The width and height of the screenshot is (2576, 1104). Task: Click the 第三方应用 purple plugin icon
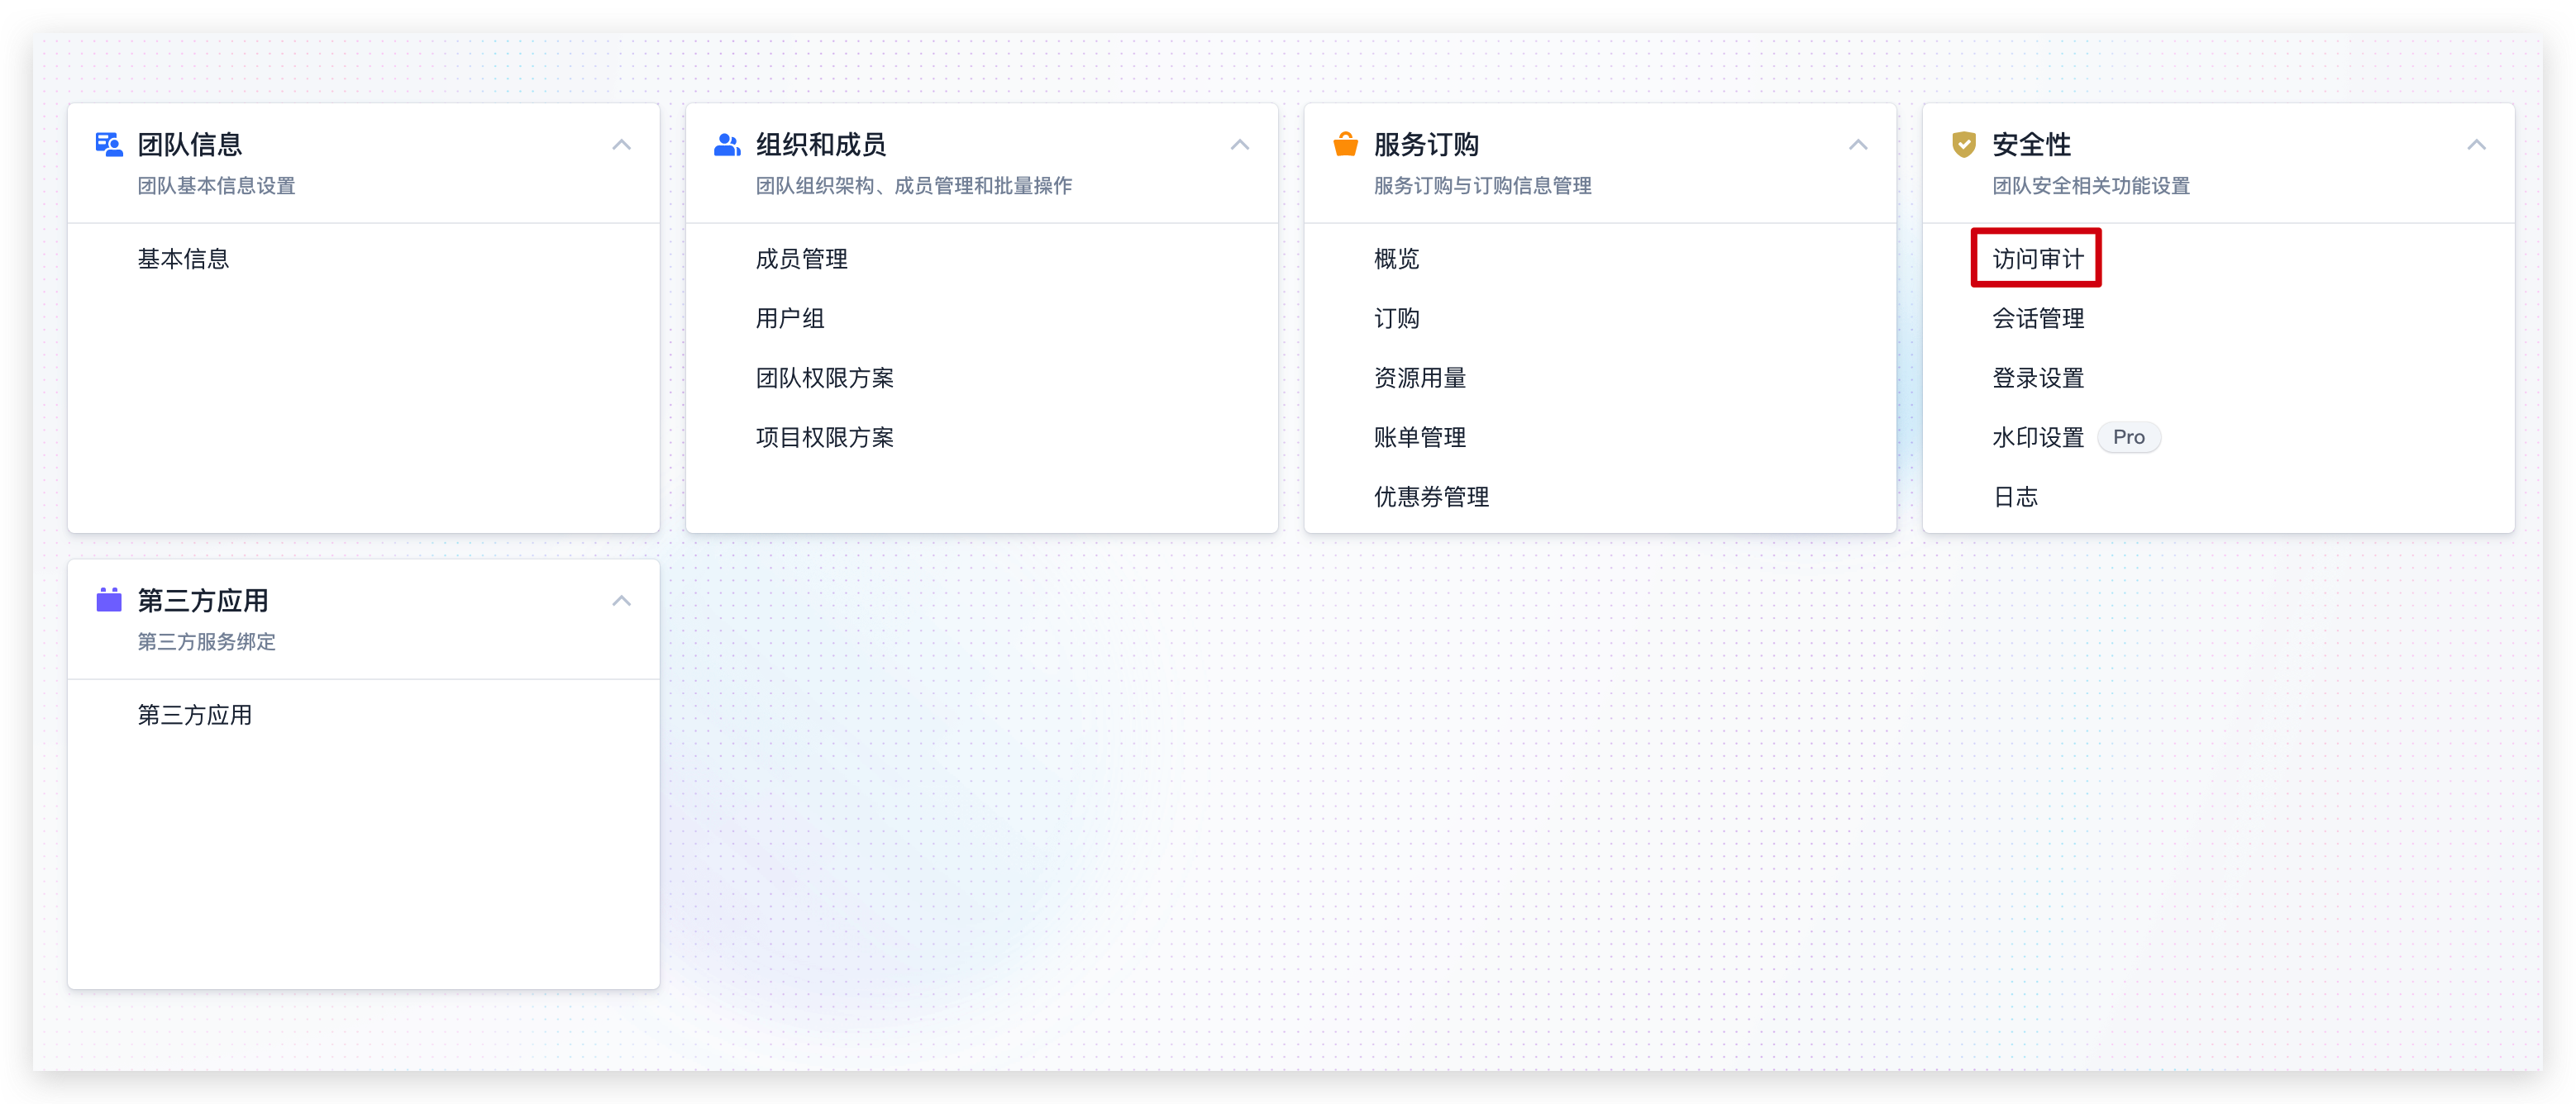(x=108, y=600)
